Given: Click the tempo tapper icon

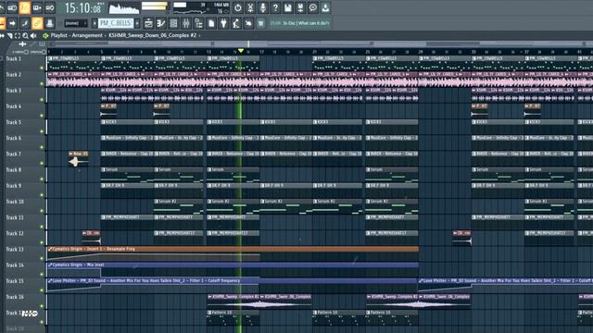Looking at the screenshot, I should click(x=236, y=23).
